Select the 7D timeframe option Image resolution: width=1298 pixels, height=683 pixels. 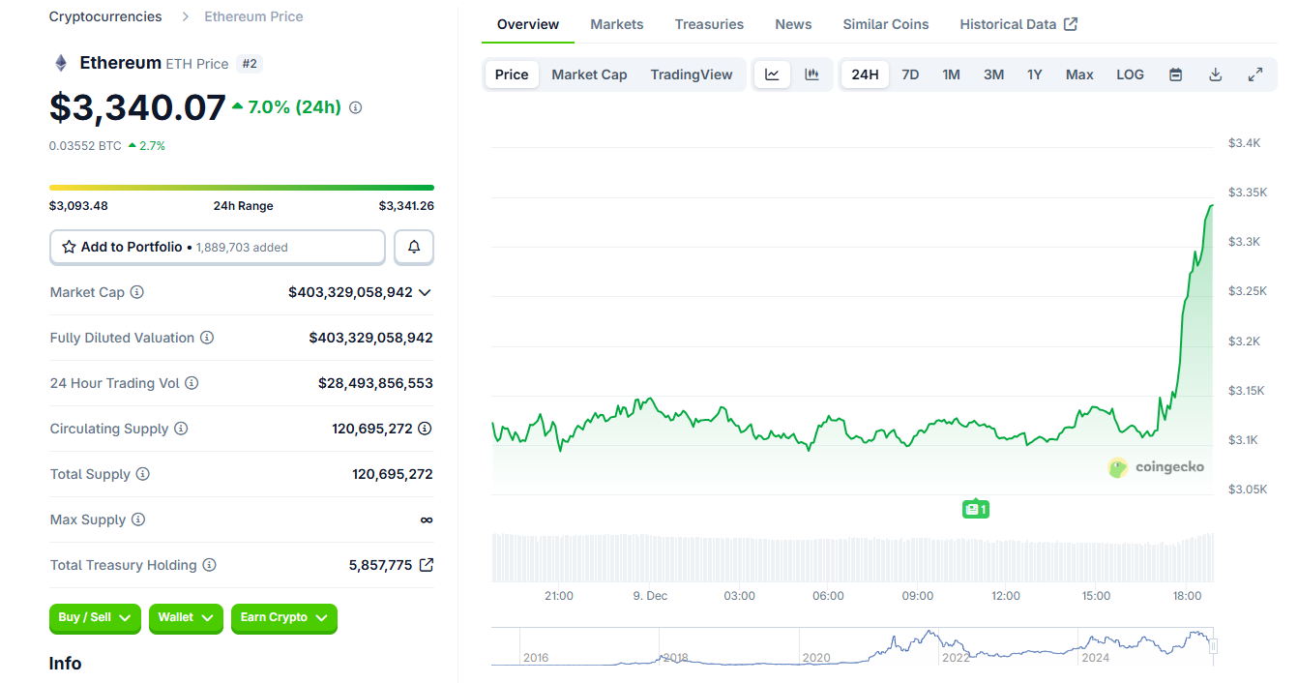click(x=909, y=74)
